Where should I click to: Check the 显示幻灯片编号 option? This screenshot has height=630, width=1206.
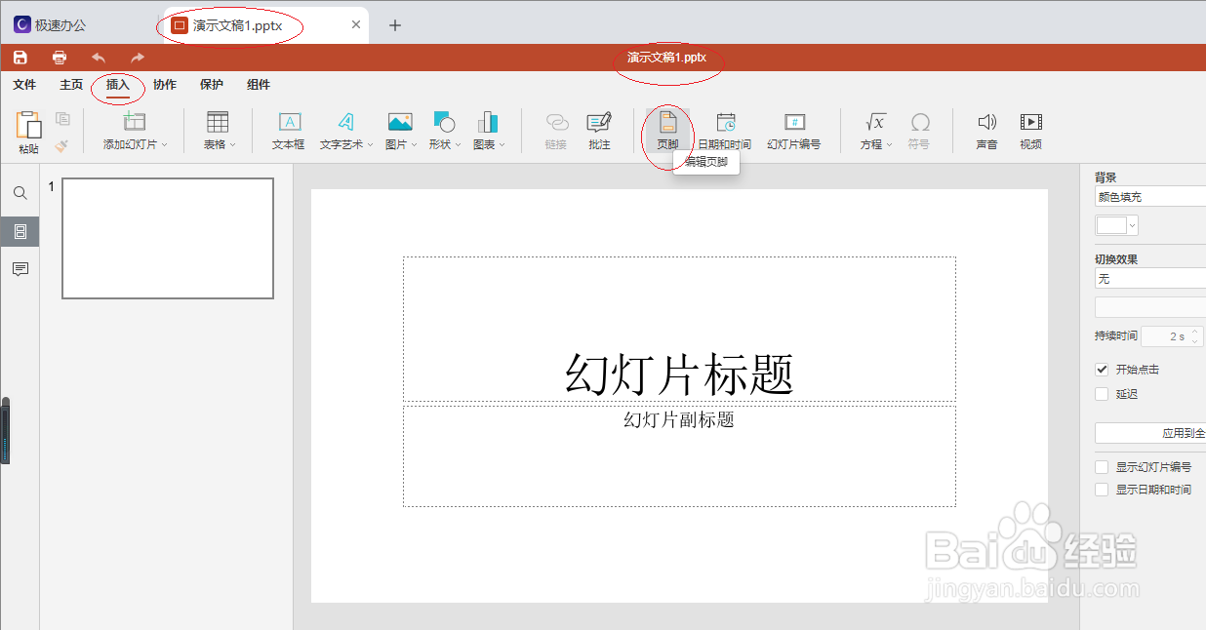pyautogui.click(x=1102, y=466)
